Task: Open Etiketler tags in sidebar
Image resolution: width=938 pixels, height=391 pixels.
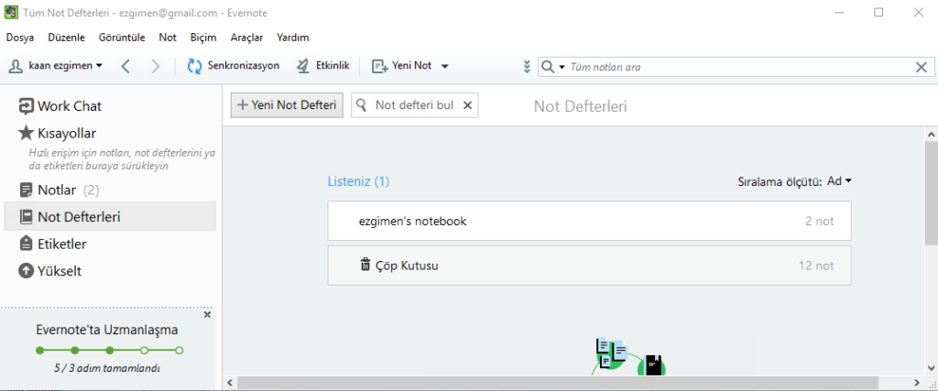Action: [x=52, y=244]
